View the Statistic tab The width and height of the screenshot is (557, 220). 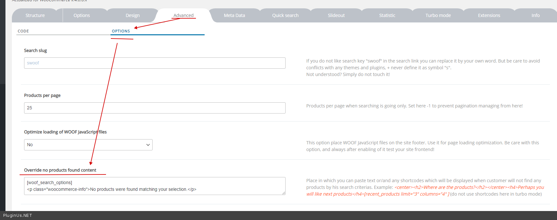coord(387,15)
